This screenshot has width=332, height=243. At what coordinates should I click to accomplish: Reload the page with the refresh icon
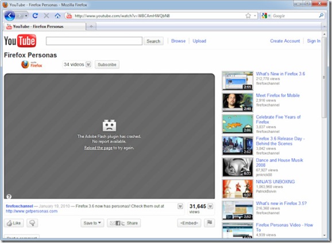[x=36, y=15]
